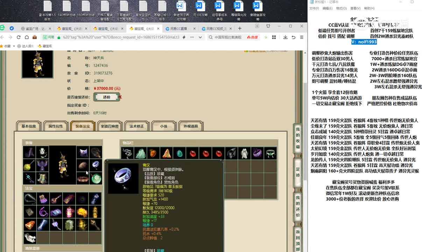Open 我的收藏 side panel button

(298, 138)
